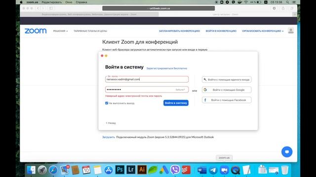Click the blue "Войти в систему" button

click(x=176, y=103)
